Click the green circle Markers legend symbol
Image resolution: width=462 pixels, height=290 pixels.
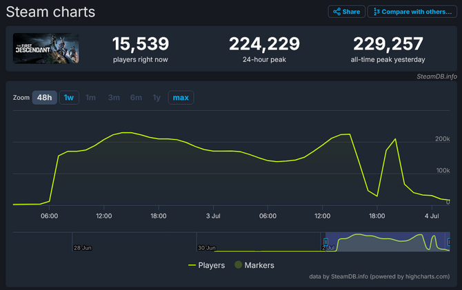[239, 265]
